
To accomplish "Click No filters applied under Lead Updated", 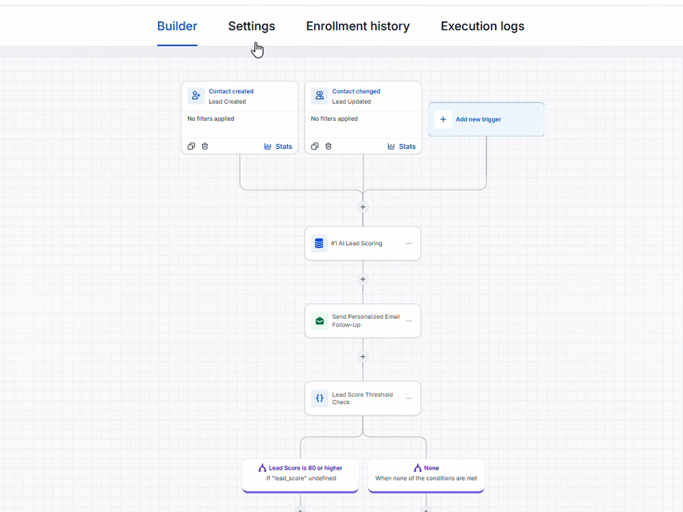I will click(x=334, y=118).
